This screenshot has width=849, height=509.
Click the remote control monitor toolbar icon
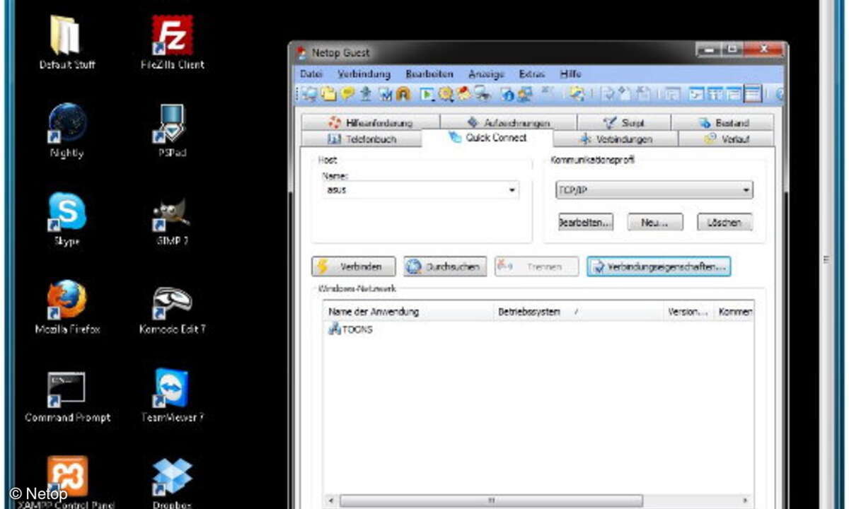pos(310,94)
